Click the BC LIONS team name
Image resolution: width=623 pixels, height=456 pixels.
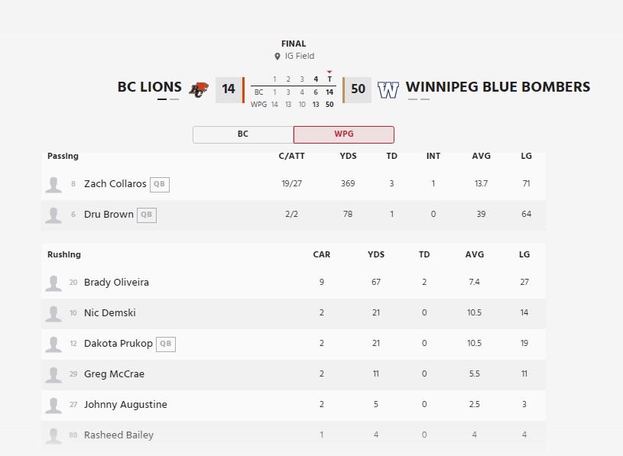[149, 87]
